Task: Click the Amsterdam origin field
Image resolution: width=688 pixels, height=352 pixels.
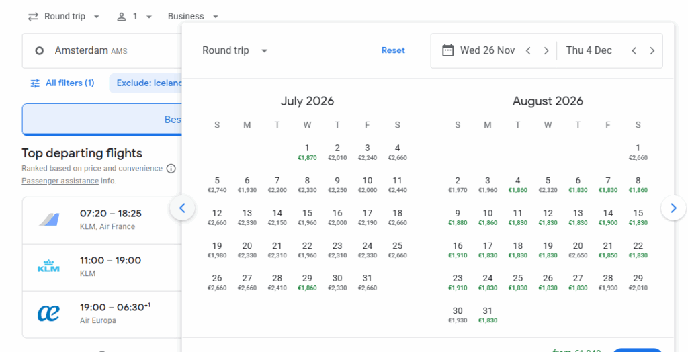Action: pyautogui.click(x=101, y=51)
